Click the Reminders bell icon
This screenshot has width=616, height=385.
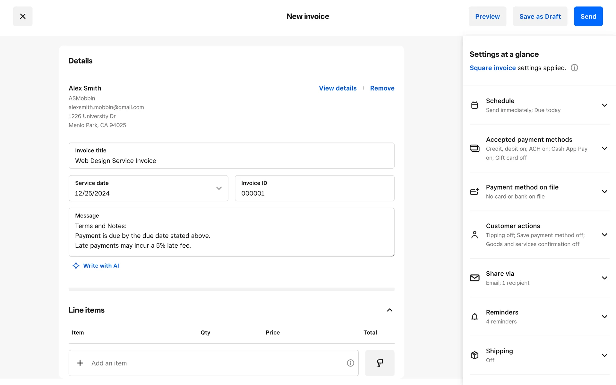[x=475, y=317]
